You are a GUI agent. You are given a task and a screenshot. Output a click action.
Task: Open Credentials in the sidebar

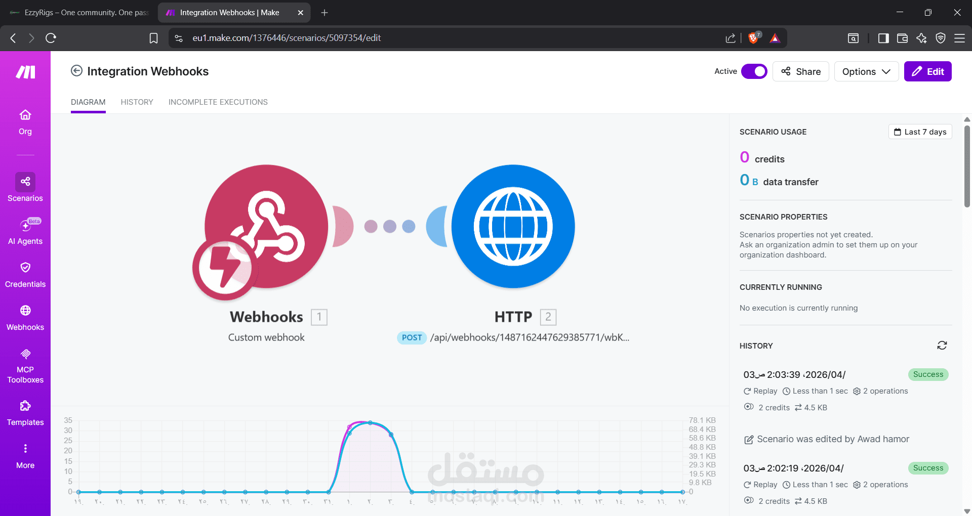point(25,275)
